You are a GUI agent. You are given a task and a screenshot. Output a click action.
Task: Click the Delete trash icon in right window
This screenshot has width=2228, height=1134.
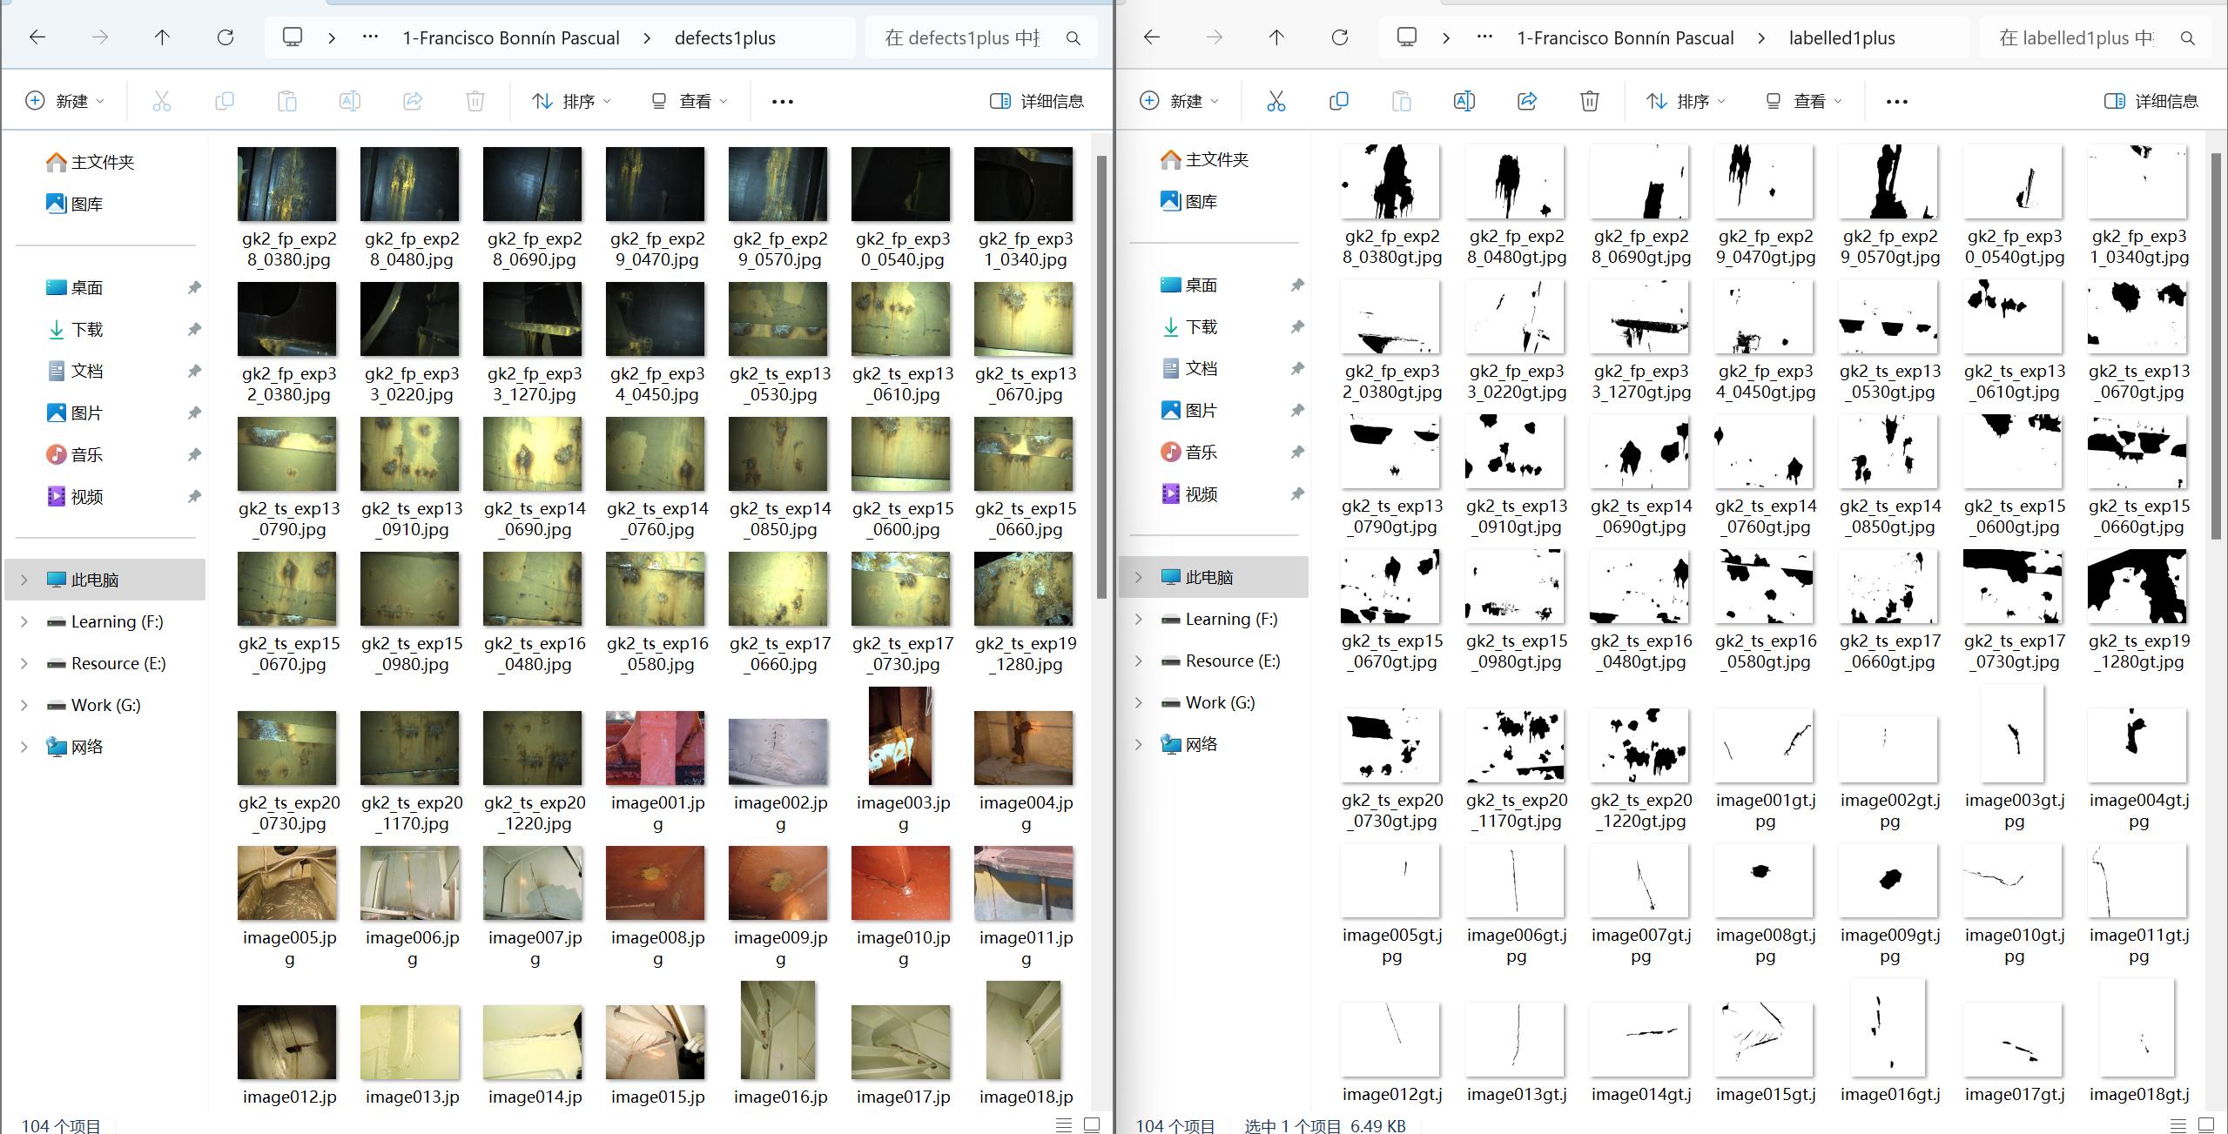point(1589,101)
